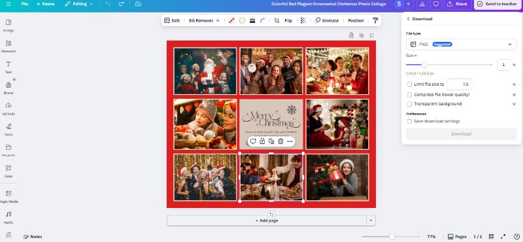Click Edit in the image toolbar
523x242 pixels.
[x=172, y=20]
